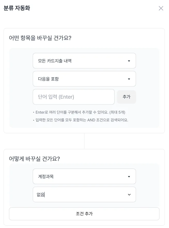Click the 분류 자동화 dialog title

[x=17, y=8]
